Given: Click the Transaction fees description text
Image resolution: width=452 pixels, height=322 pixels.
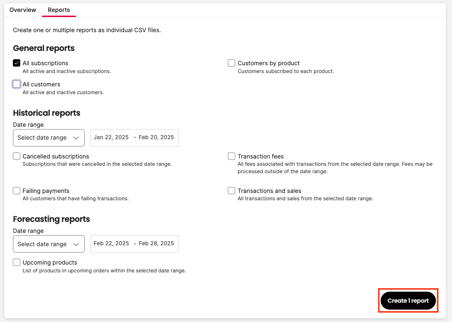Looking at the screenshot, I should (x=335, y=168).
